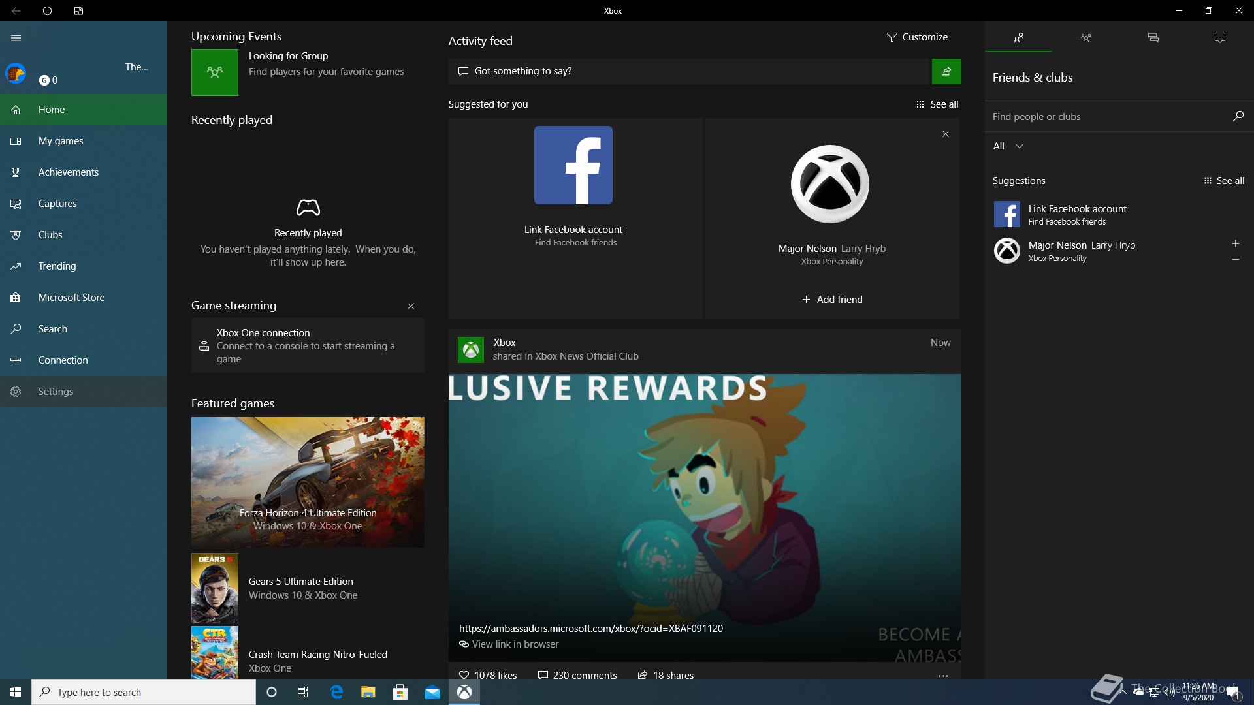
Task: Click the compact view icon in title bar
Action: [78, 10]
